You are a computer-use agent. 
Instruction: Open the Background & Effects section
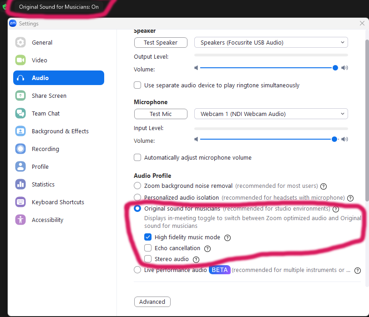(60, 131)
